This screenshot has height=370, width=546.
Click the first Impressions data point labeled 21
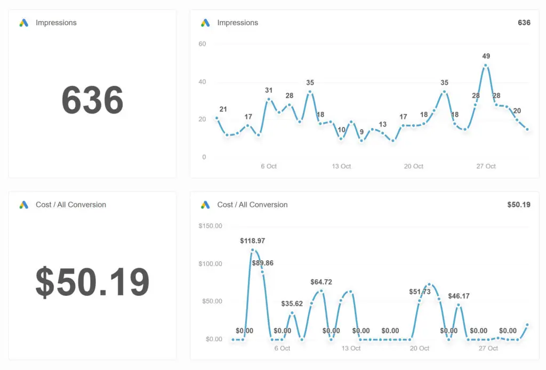tap(216, 118)
